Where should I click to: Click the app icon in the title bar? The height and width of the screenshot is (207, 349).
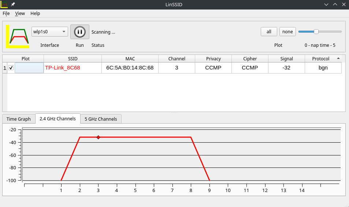click(4, 4)
